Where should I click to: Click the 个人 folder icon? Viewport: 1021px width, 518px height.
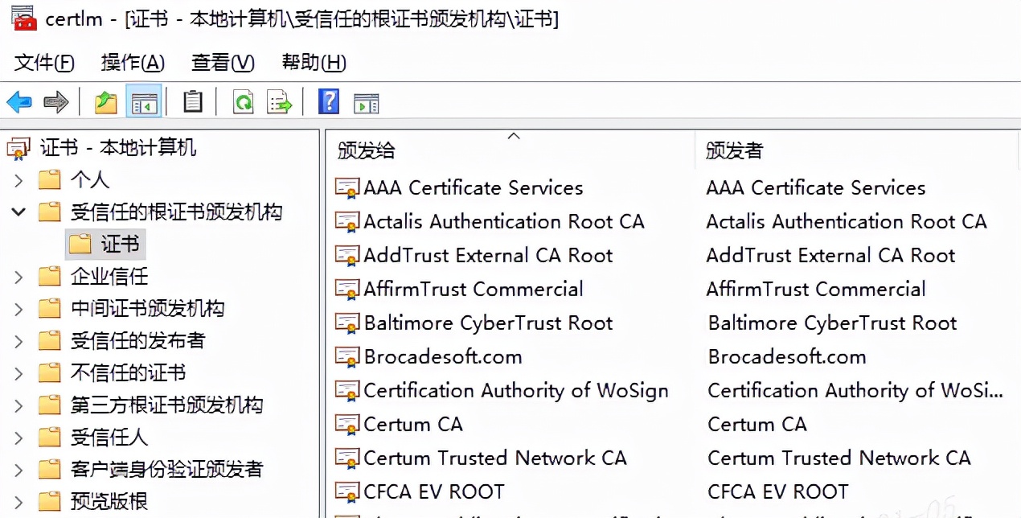tap(50, 180)
